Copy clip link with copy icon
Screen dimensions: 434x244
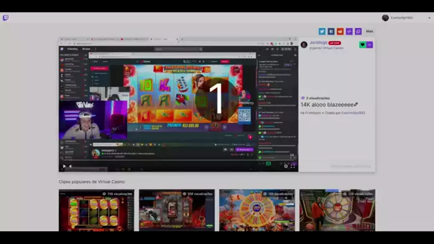coord(358,31)
